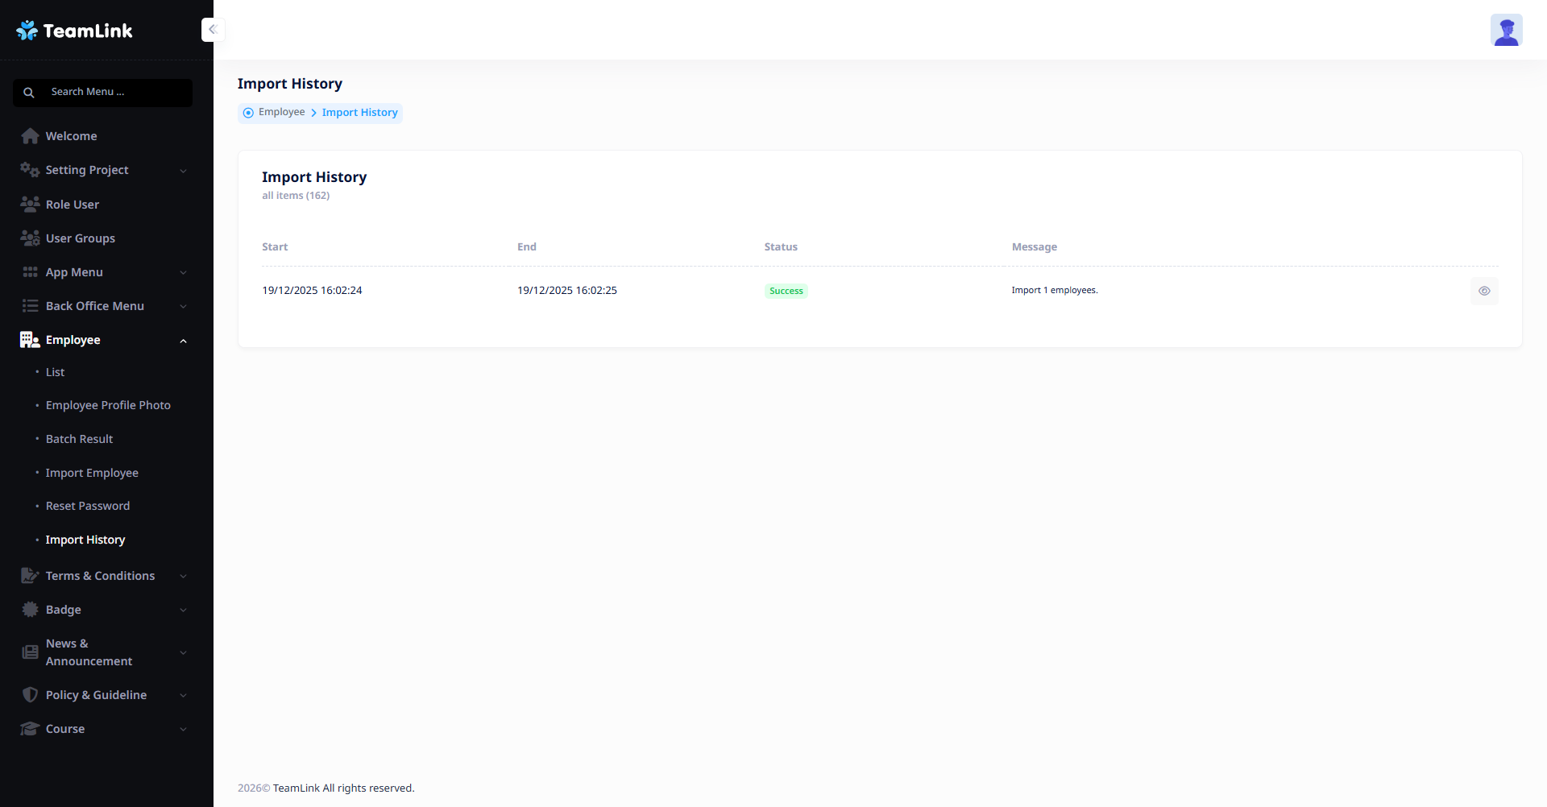Go to the Batch Result page
The width and height of the screenshot is (1547, 807).
(79, 439)
